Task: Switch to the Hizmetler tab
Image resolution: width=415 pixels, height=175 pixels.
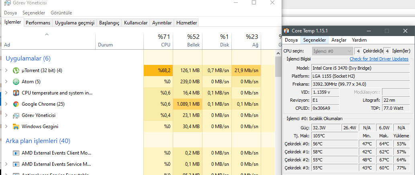Action: tap(186, 23)
